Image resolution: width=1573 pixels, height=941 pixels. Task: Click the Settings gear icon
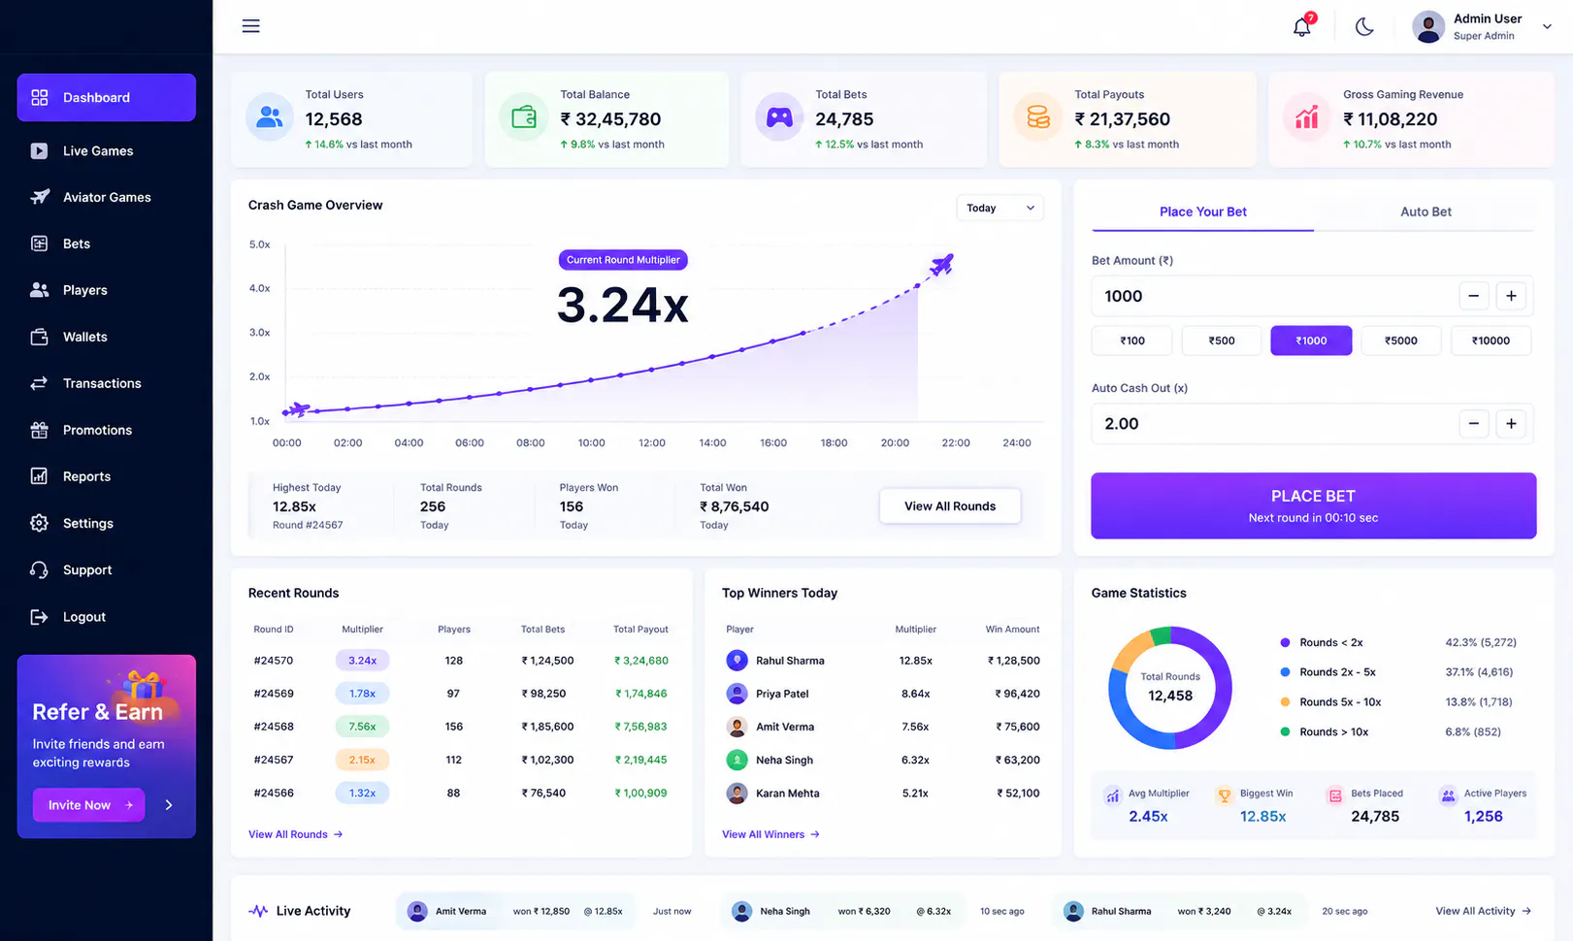(x=39, y=523)
